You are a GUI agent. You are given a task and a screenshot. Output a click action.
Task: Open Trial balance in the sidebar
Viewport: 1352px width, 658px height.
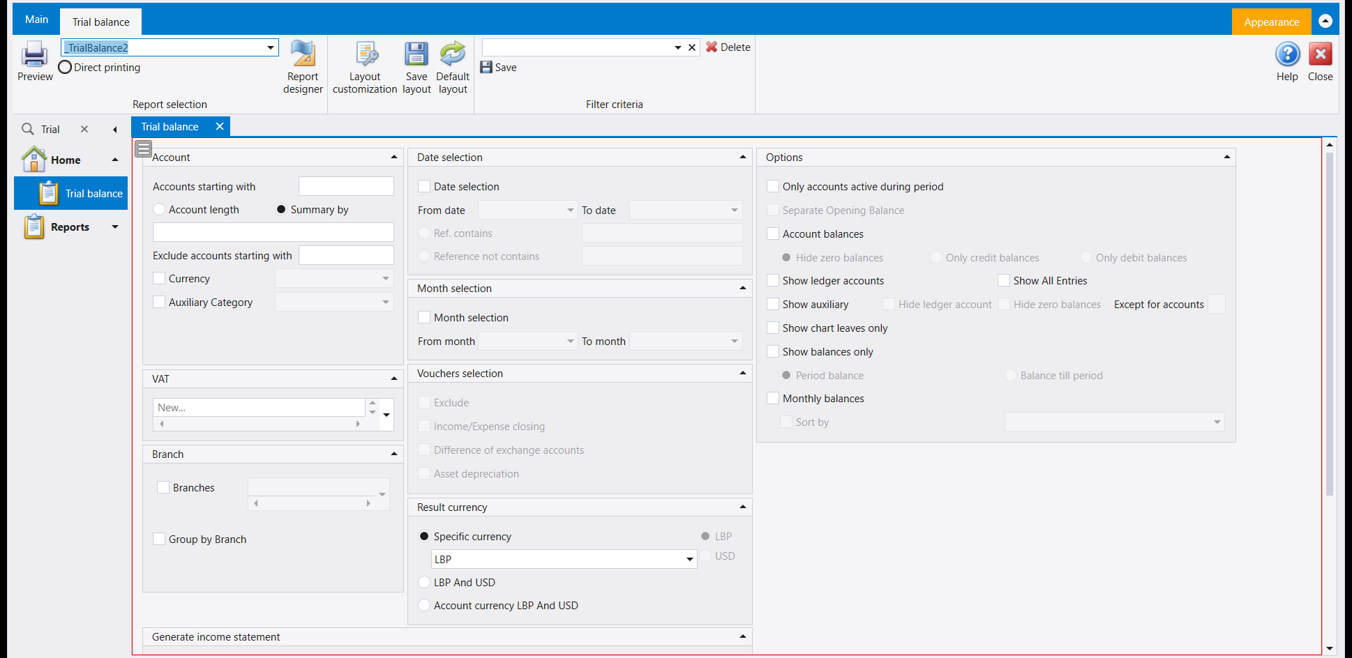point(71,193)
